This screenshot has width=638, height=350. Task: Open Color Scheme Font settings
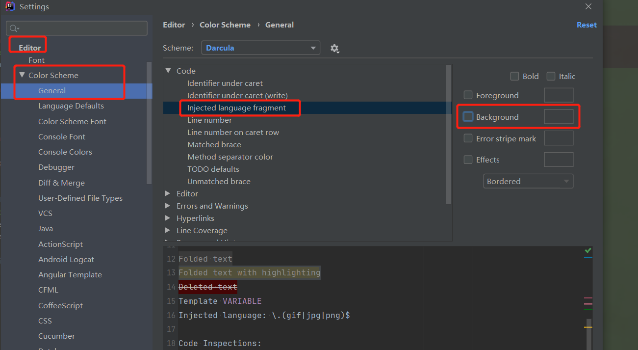tap(72, 121)
